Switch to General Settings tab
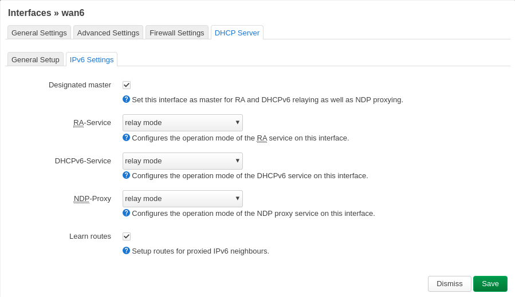Viewport: 515px width, 297px height. 39,33
